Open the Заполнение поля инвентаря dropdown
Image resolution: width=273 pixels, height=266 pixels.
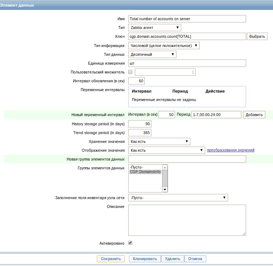178,198
